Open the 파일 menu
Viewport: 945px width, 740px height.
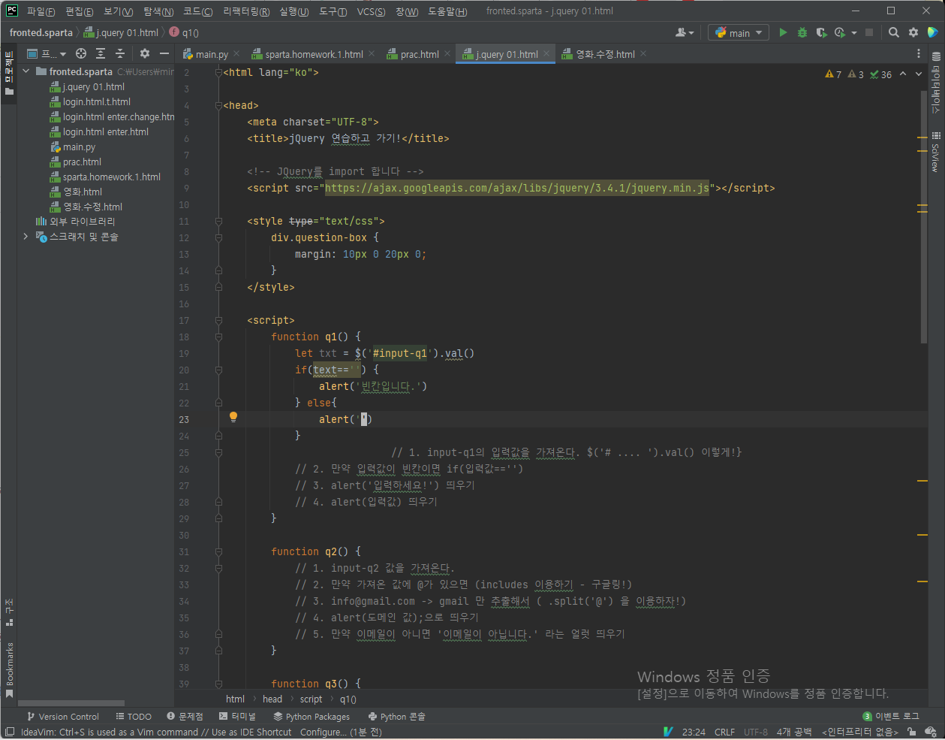coord(41,11)
